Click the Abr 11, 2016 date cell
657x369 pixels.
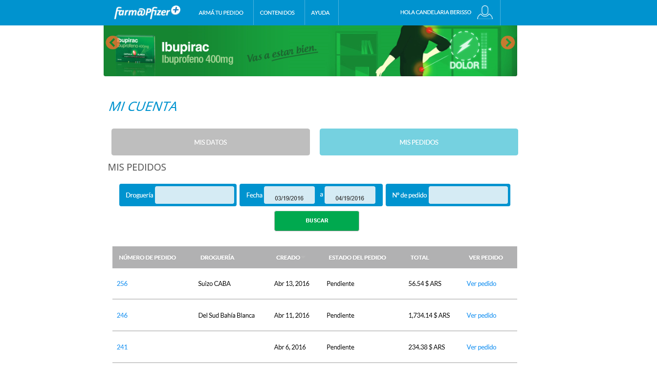[292, 315]
